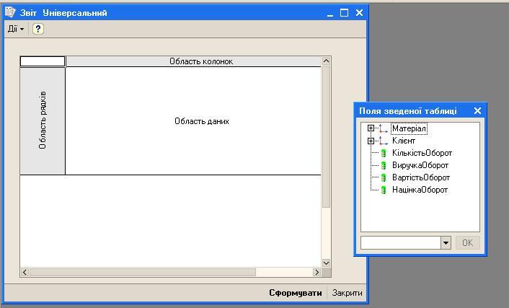This screenshot has height=308, width=509.
Task: Expand the Клієнт tree node
Action: tap(371, 141)
